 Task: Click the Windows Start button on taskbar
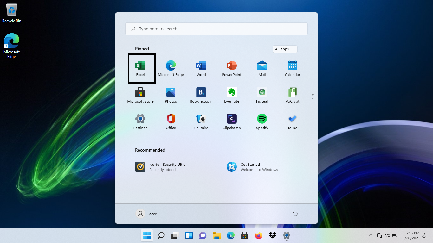pos(147,235)
